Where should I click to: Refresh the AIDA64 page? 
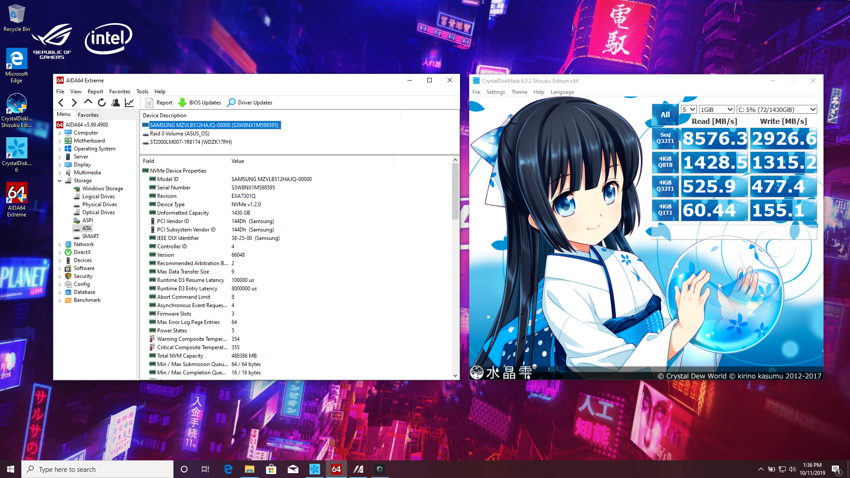pos(102,103)
